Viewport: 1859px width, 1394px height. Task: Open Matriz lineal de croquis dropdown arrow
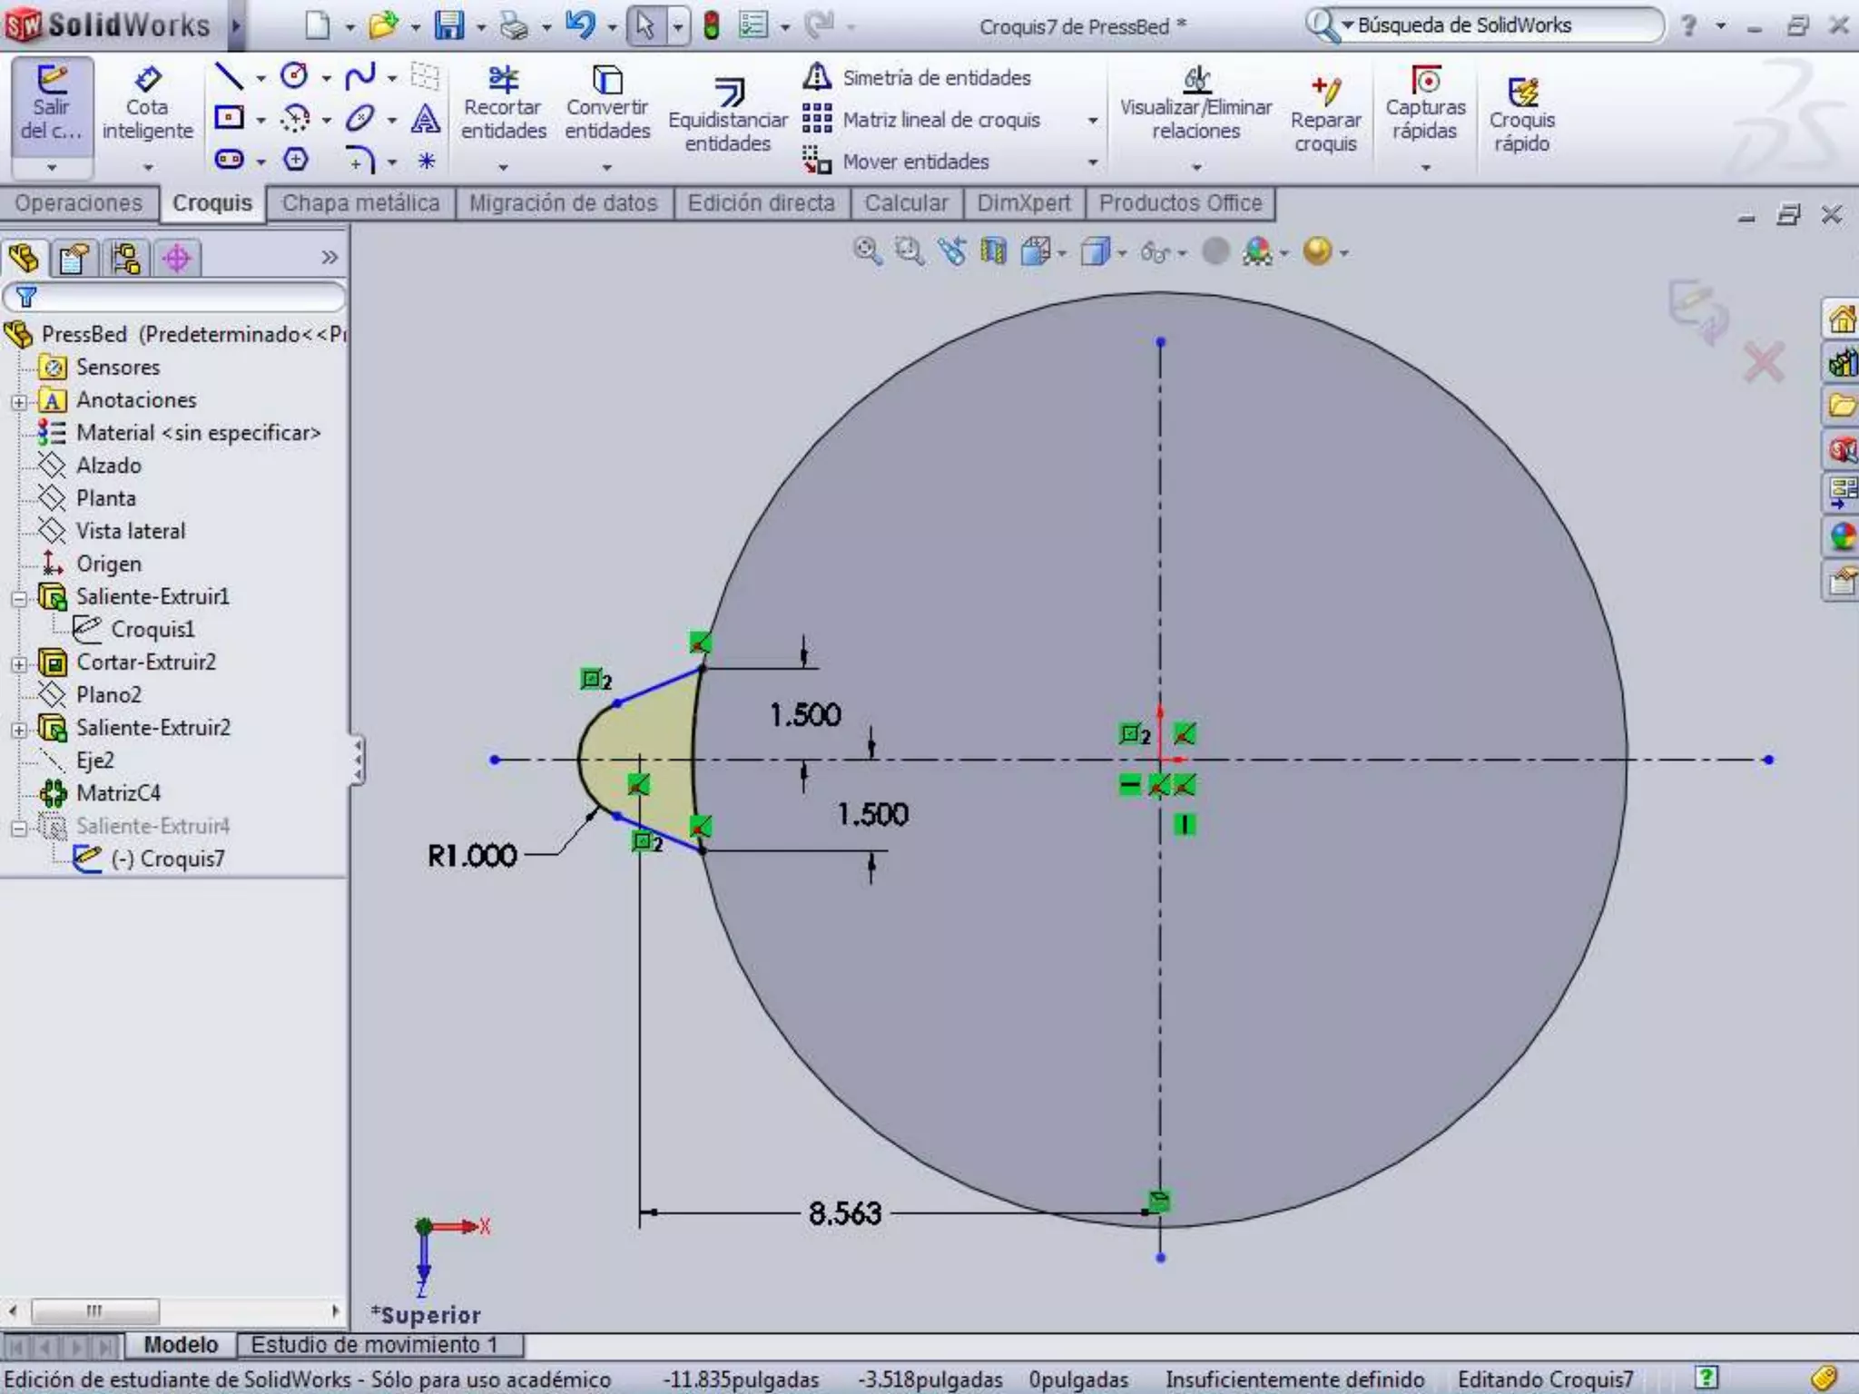(x=1093, y=120)
